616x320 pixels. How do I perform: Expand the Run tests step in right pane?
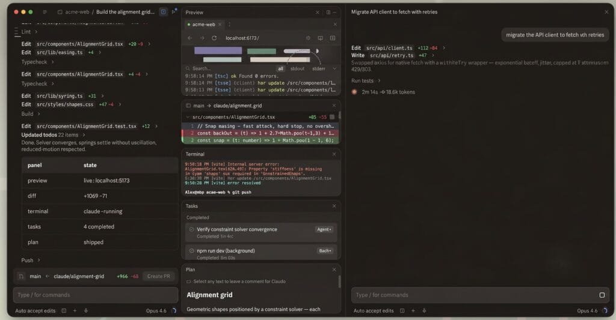point(366,80)
